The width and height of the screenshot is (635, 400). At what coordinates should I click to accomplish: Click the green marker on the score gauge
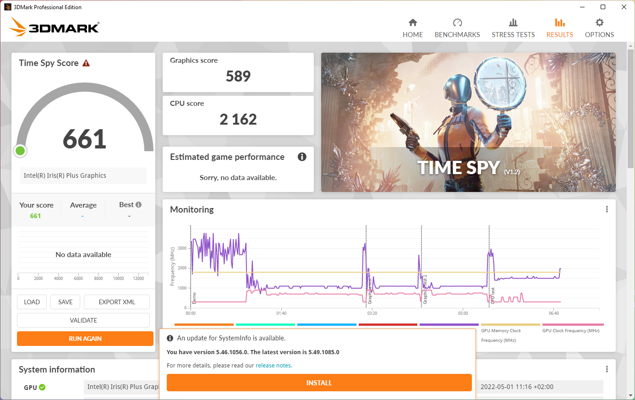20,150
